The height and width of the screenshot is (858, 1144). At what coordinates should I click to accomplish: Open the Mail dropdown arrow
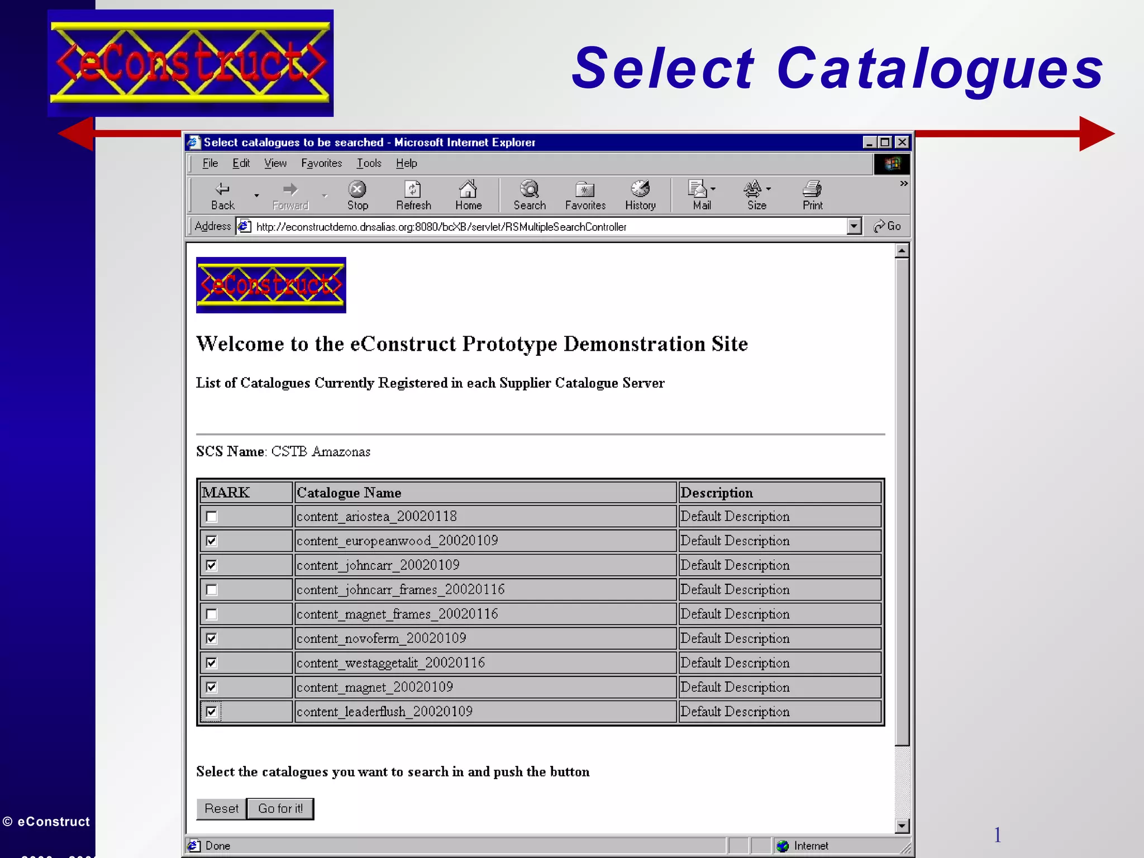713,189
